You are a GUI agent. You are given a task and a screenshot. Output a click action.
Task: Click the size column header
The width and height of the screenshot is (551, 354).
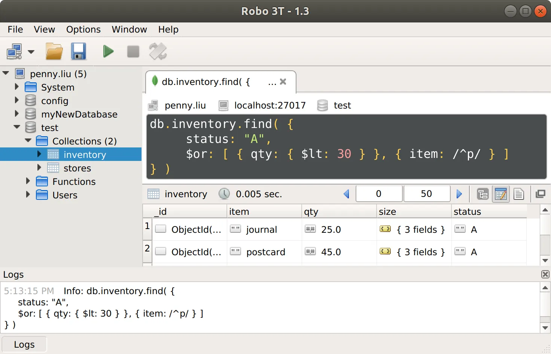point(414,211)
